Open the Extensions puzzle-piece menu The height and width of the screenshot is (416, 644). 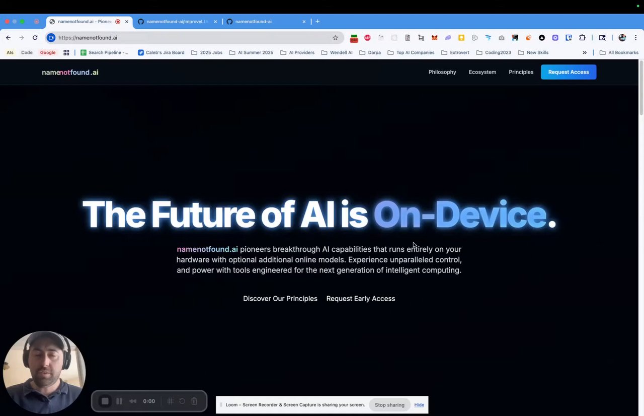tap(582, 38)
